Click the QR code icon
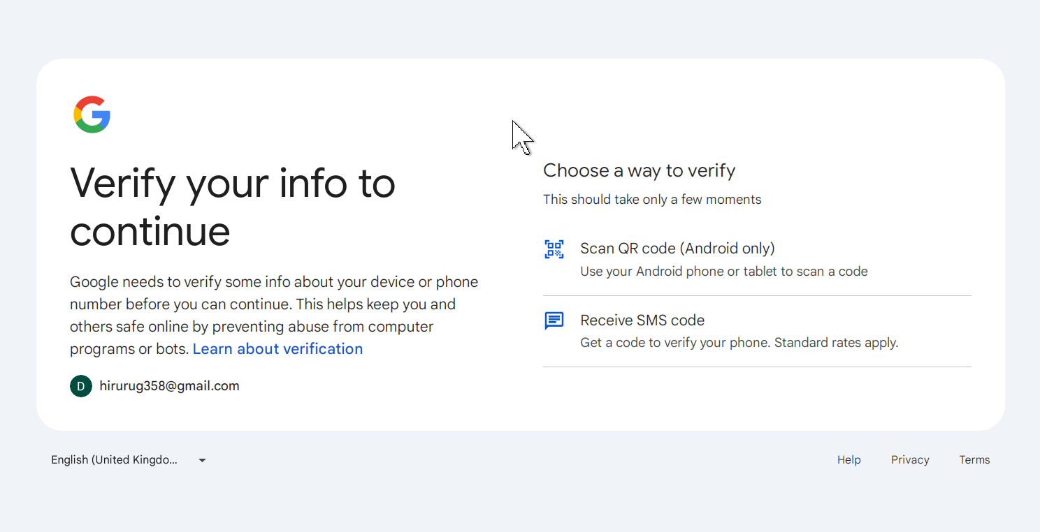This screenshot has width=1040, height=532. [x=554, y=249]
